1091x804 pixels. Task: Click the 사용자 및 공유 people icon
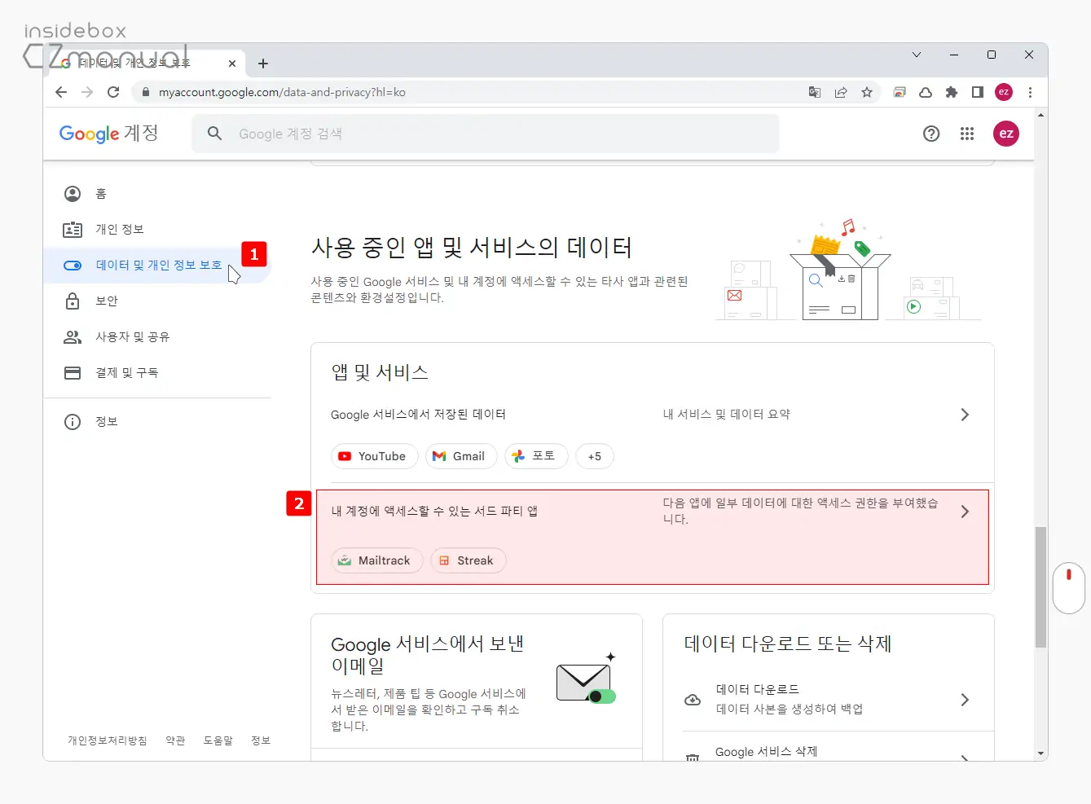tap(73, 336)
